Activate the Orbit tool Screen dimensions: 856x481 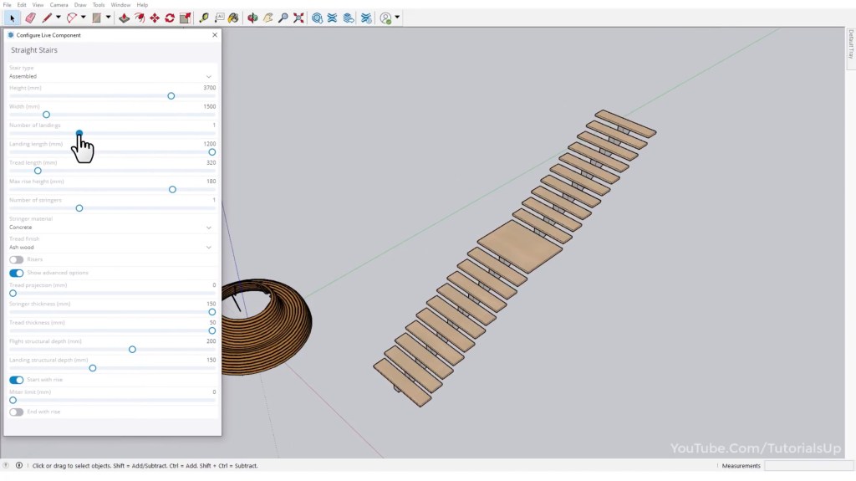pyautogui.click(x=252, y=18)
